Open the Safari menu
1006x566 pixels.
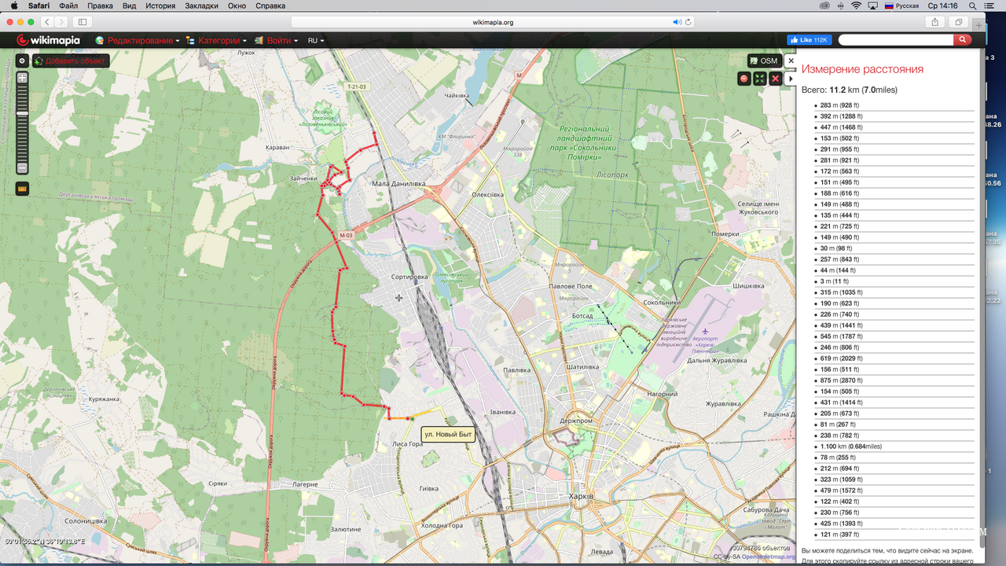39,6
